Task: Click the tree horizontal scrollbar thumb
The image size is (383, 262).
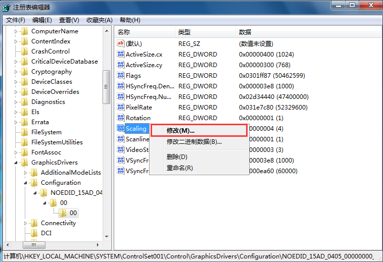Action: (x=34, y=245)
